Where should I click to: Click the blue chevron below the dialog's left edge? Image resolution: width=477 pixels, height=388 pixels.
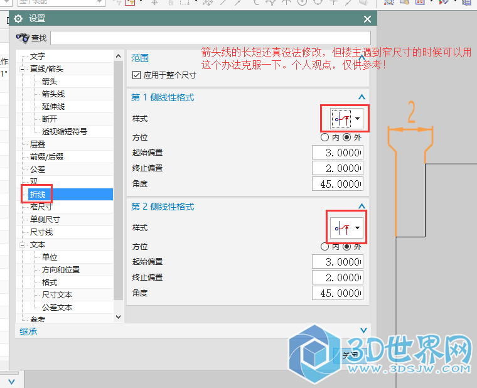click(11, 382)
